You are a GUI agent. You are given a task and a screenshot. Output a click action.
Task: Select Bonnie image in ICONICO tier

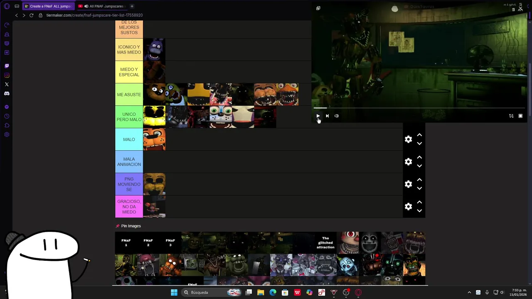pos(154,50)
